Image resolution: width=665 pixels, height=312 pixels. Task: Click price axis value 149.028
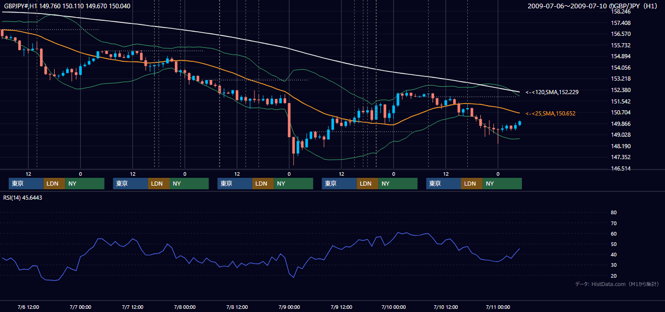(622, 135)
